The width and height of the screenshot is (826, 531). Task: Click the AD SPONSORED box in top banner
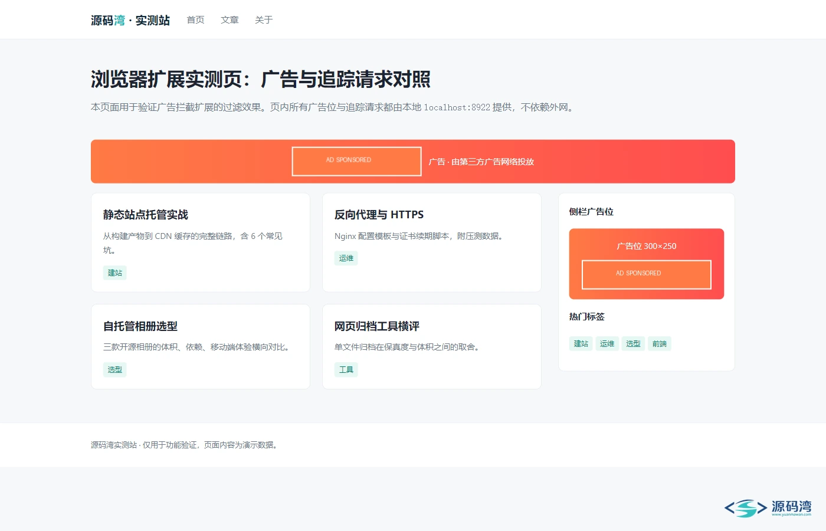click(x=356, y=161)
